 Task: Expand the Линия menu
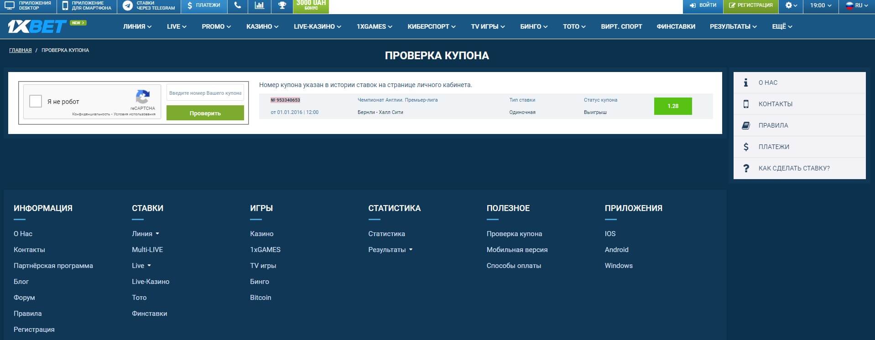coord(137,26)
